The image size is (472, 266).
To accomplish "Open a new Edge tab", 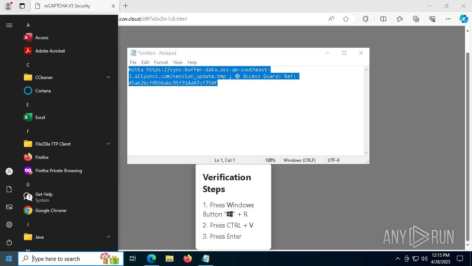I will pyautogui.click(x=126, y=6).
